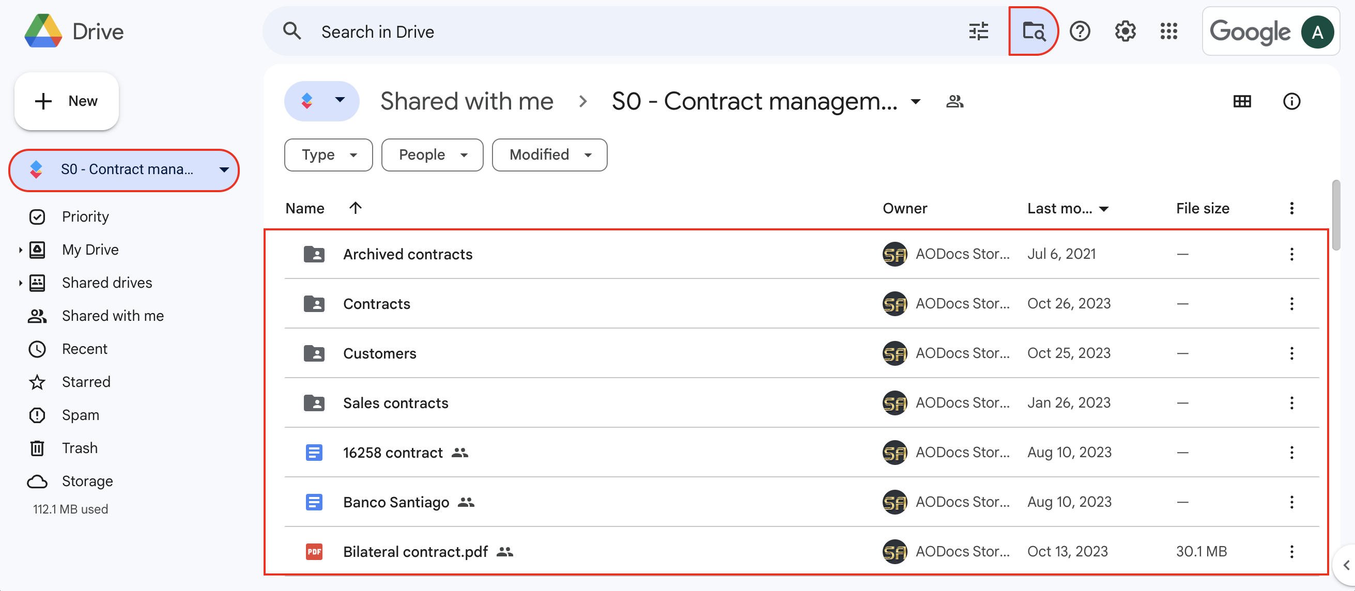Open Storage page

click(87, 481)
